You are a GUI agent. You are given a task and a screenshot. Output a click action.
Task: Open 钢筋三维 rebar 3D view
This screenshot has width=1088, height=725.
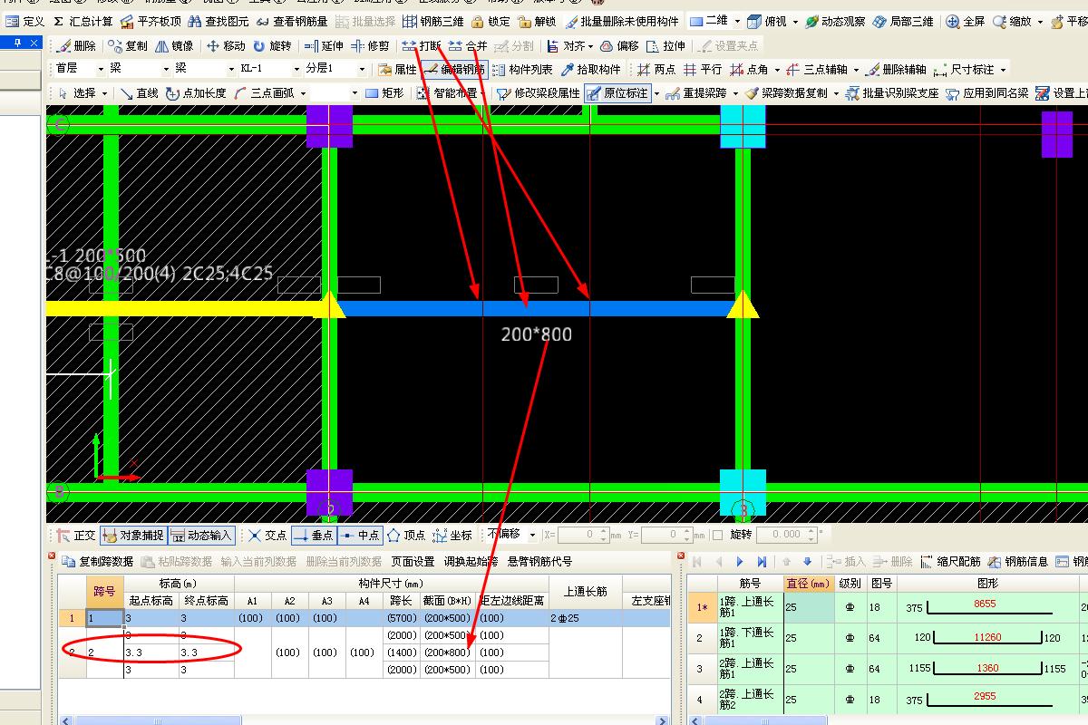click(x=432, y=21)
